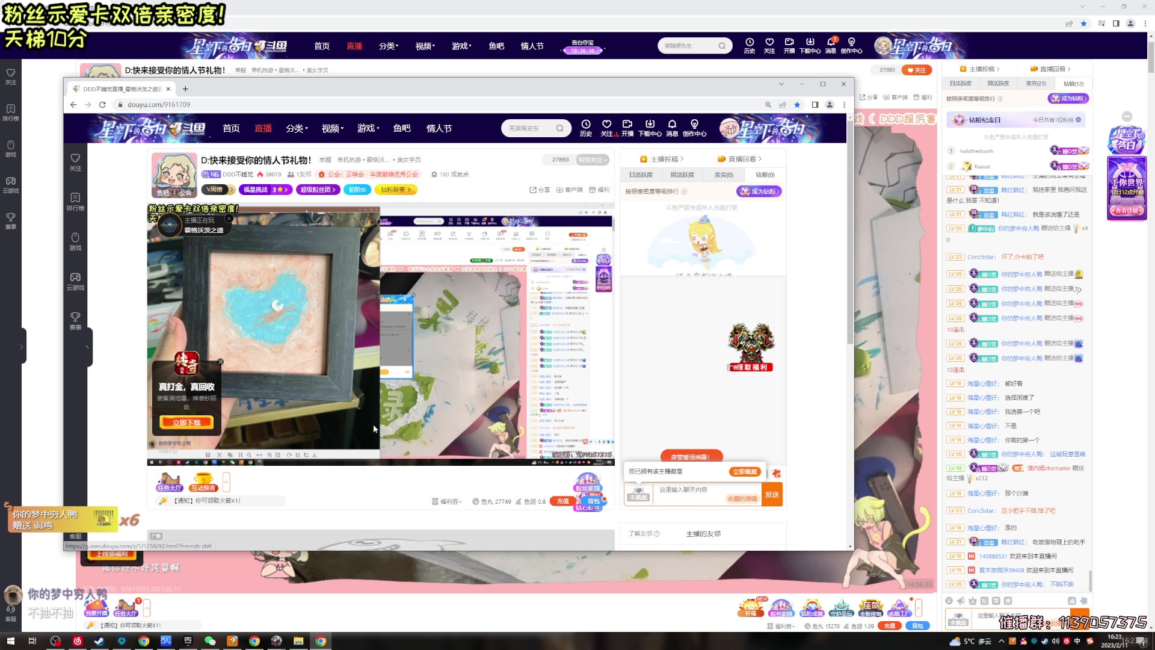Toggle 未佩戴 badge selector beside front window chat input
This screenshot has height=650, width=1155.
[x=638, y=495]
